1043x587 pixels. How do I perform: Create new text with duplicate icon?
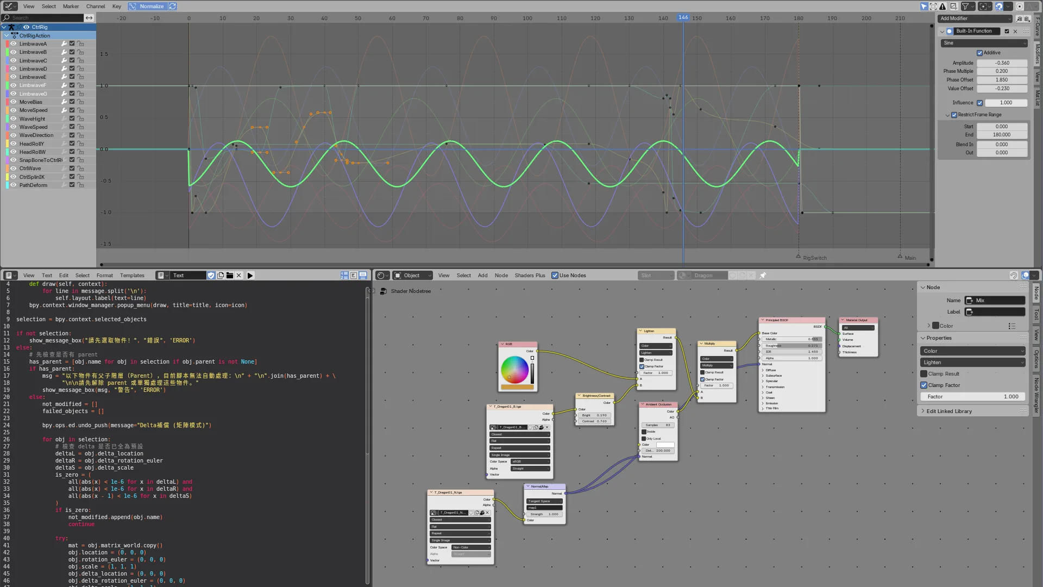221,276
